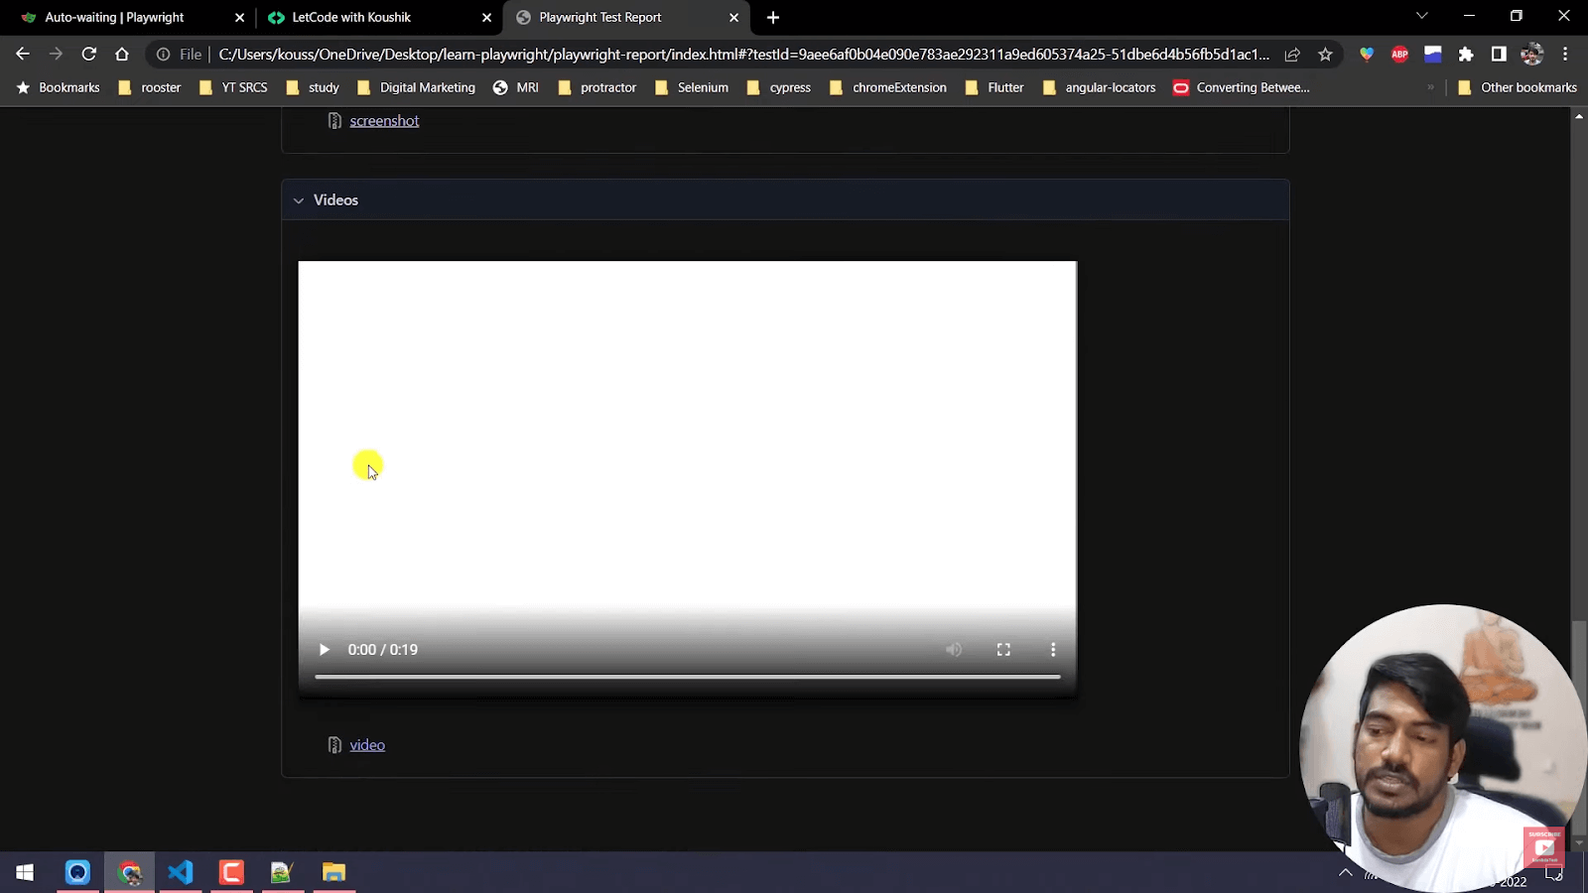Click the file icon beside the video link
The width and height of the screenshot is (1588, 893).
pos(334,745)
